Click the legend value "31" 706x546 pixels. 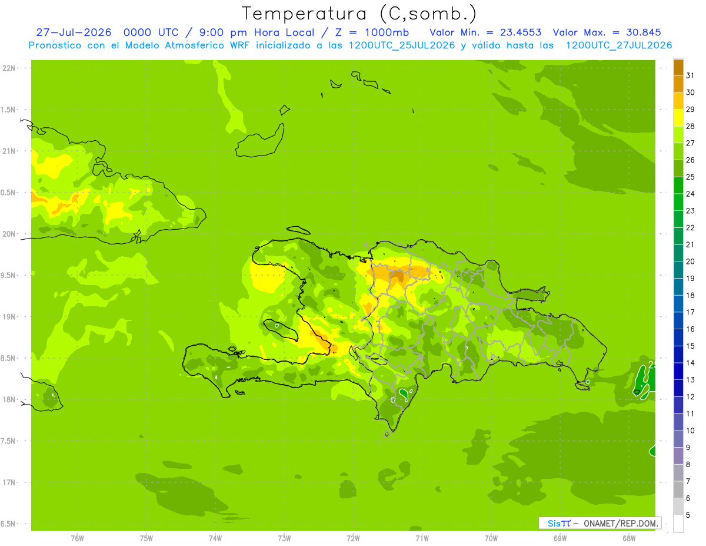tap(690, 75)
